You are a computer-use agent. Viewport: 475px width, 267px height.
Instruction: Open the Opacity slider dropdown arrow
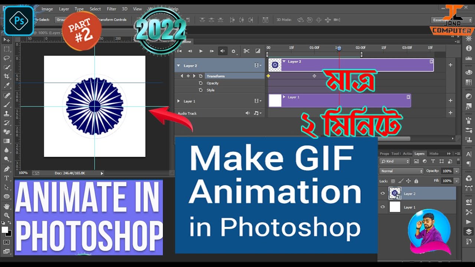pos(457,171)
